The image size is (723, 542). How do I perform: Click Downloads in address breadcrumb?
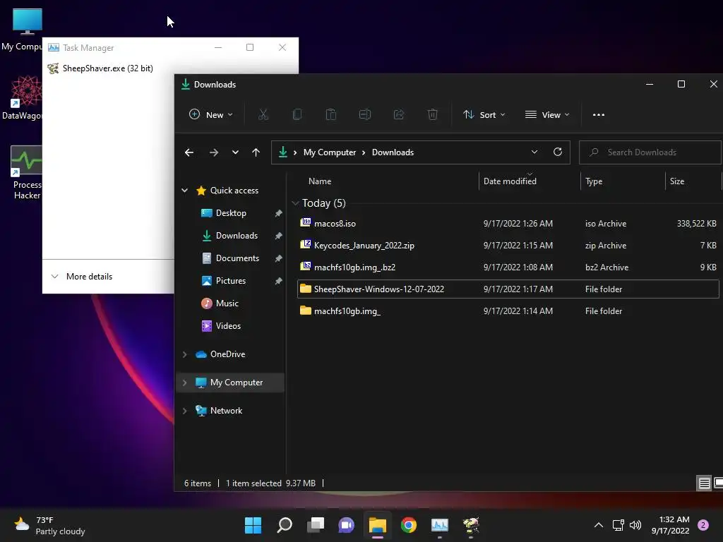[x=393, y=152]
